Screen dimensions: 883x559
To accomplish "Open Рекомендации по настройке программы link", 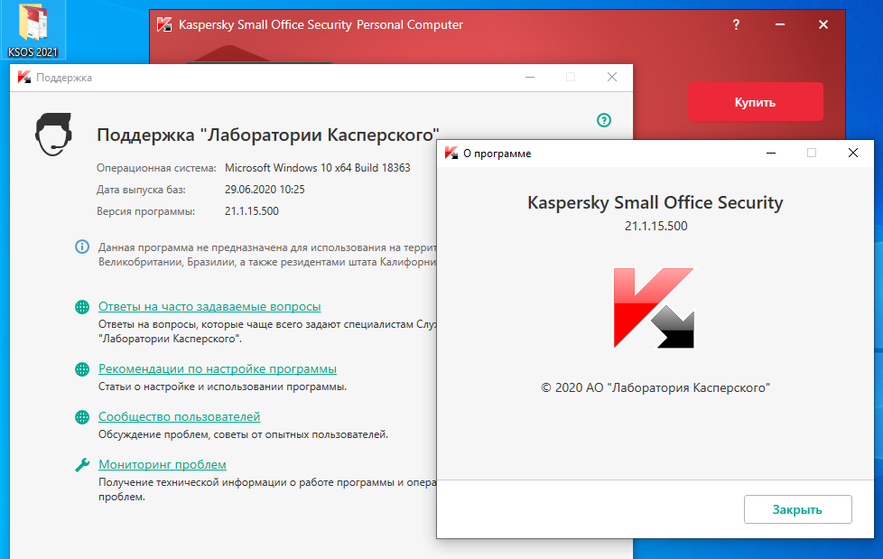I will pyautogui.click(x=218, y=369).
